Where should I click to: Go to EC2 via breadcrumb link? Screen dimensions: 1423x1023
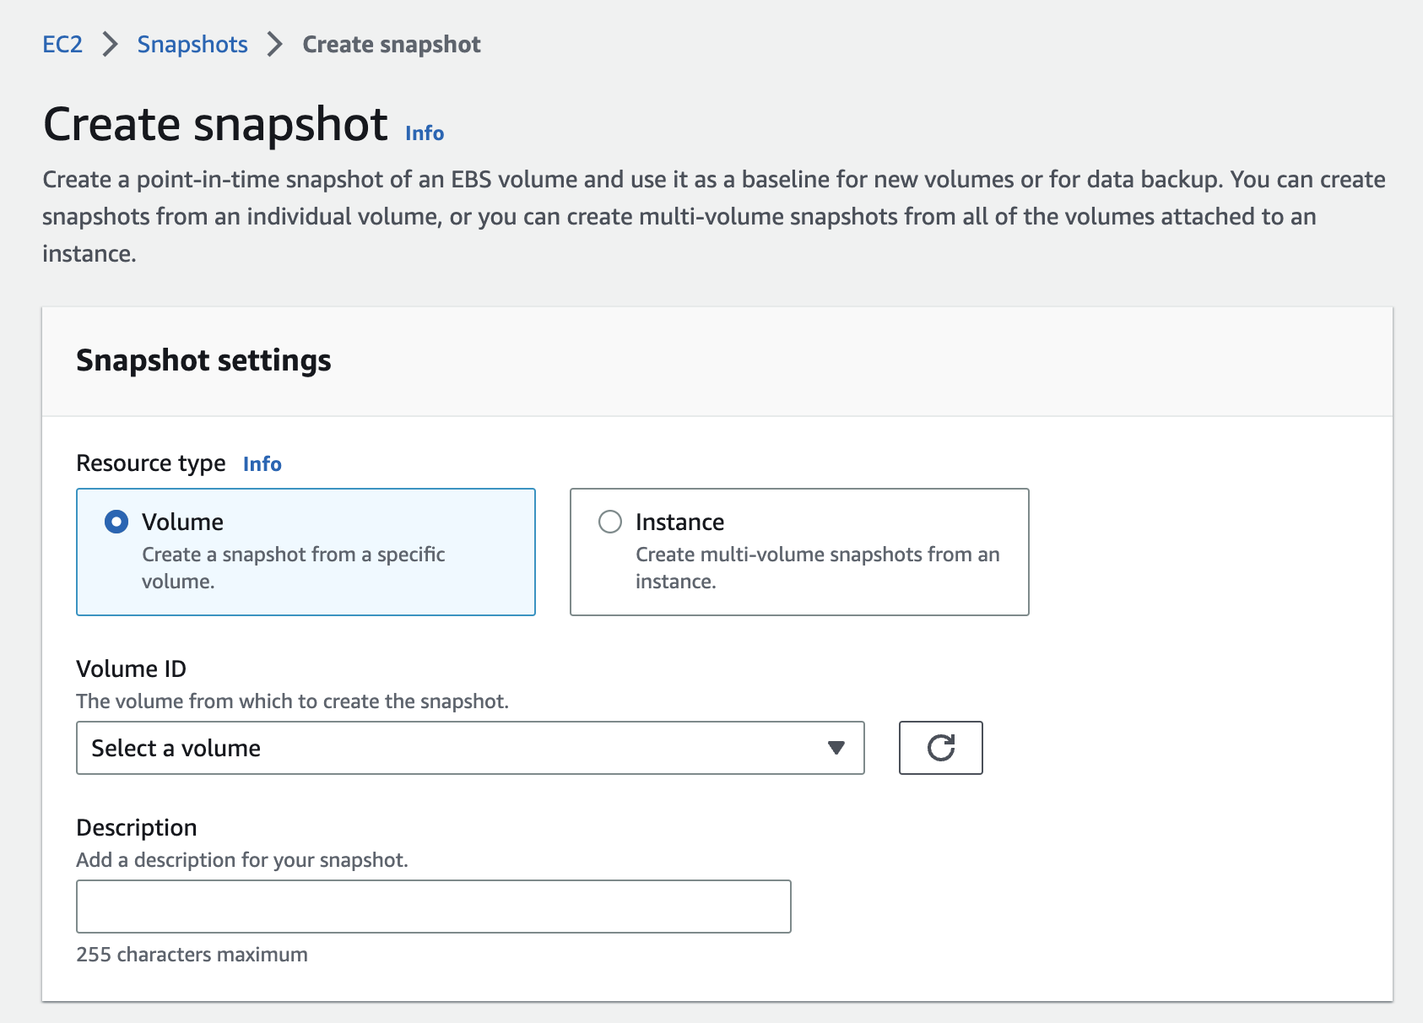[x=62, y=44]
